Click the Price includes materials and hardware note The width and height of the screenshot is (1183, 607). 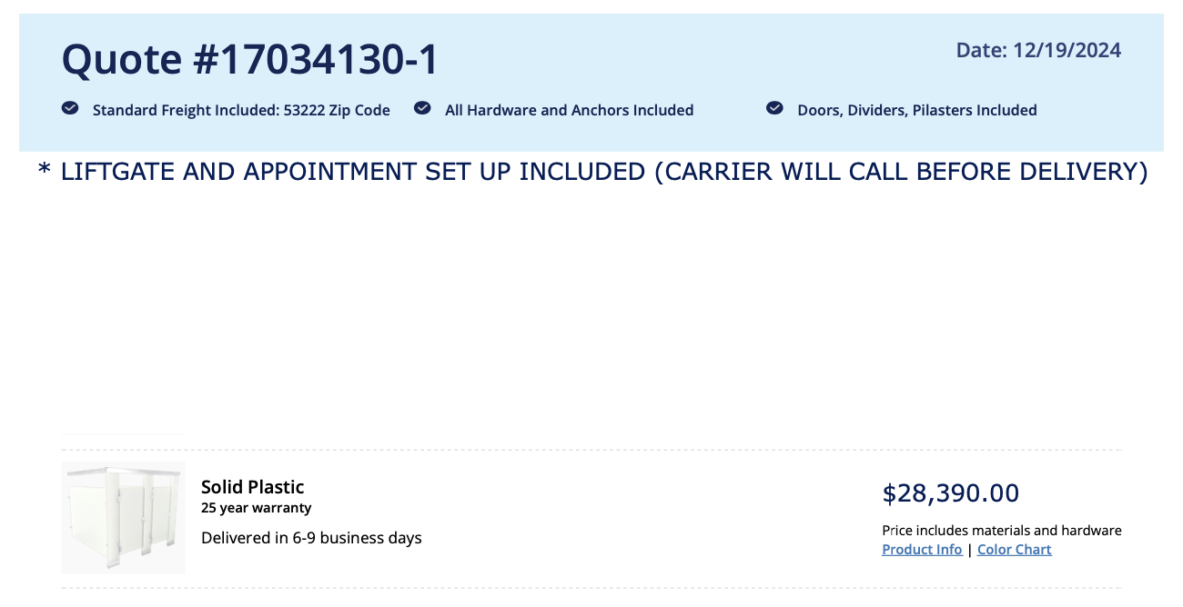1002,531
